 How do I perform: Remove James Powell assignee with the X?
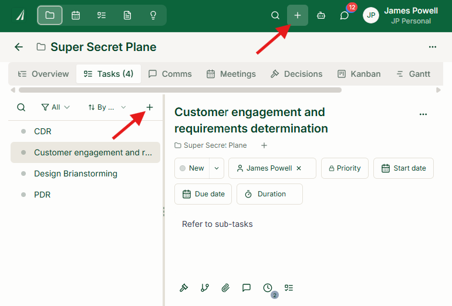(x=299, y=168)
